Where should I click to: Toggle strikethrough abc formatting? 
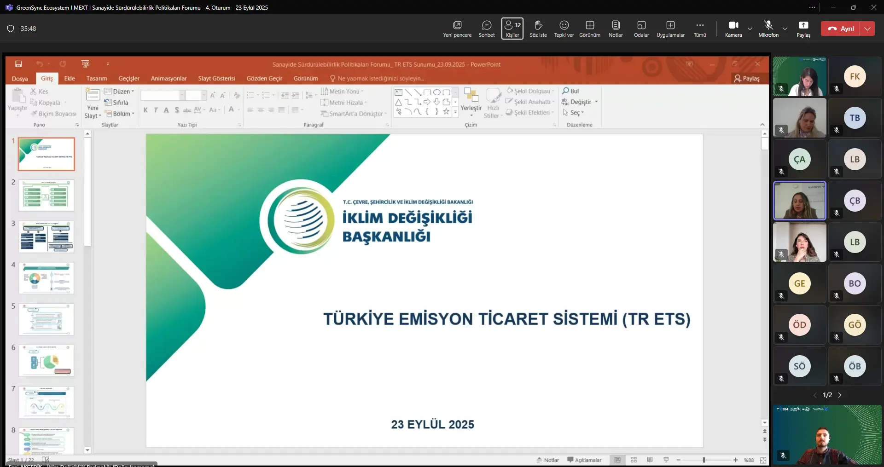tap(187, 110)
